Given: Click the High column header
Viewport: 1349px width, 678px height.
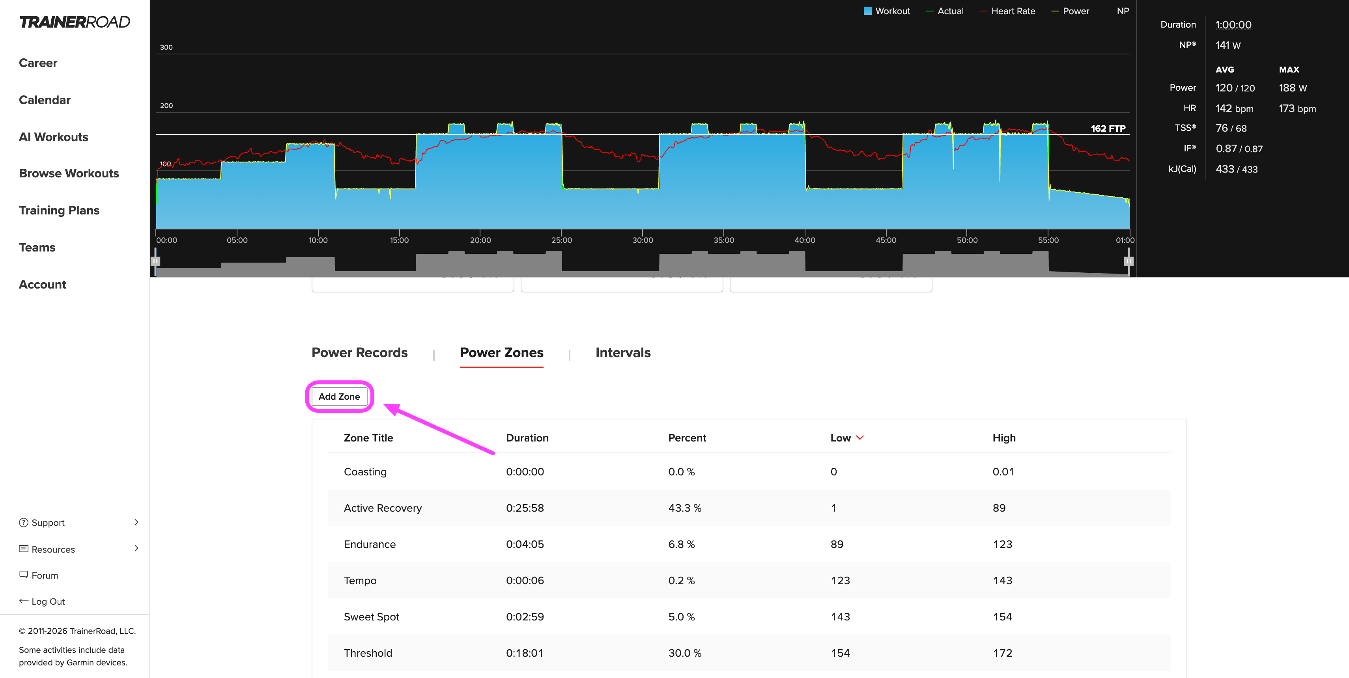Looking at the screenshot, I should (1004, 438).
